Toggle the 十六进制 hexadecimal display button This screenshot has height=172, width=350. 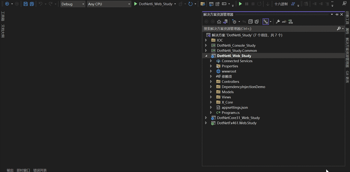click(x=281, y=4)
